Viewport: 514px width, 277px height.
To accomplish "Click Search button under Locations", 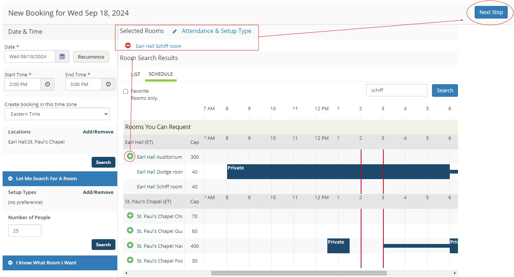I will (103, 162).
